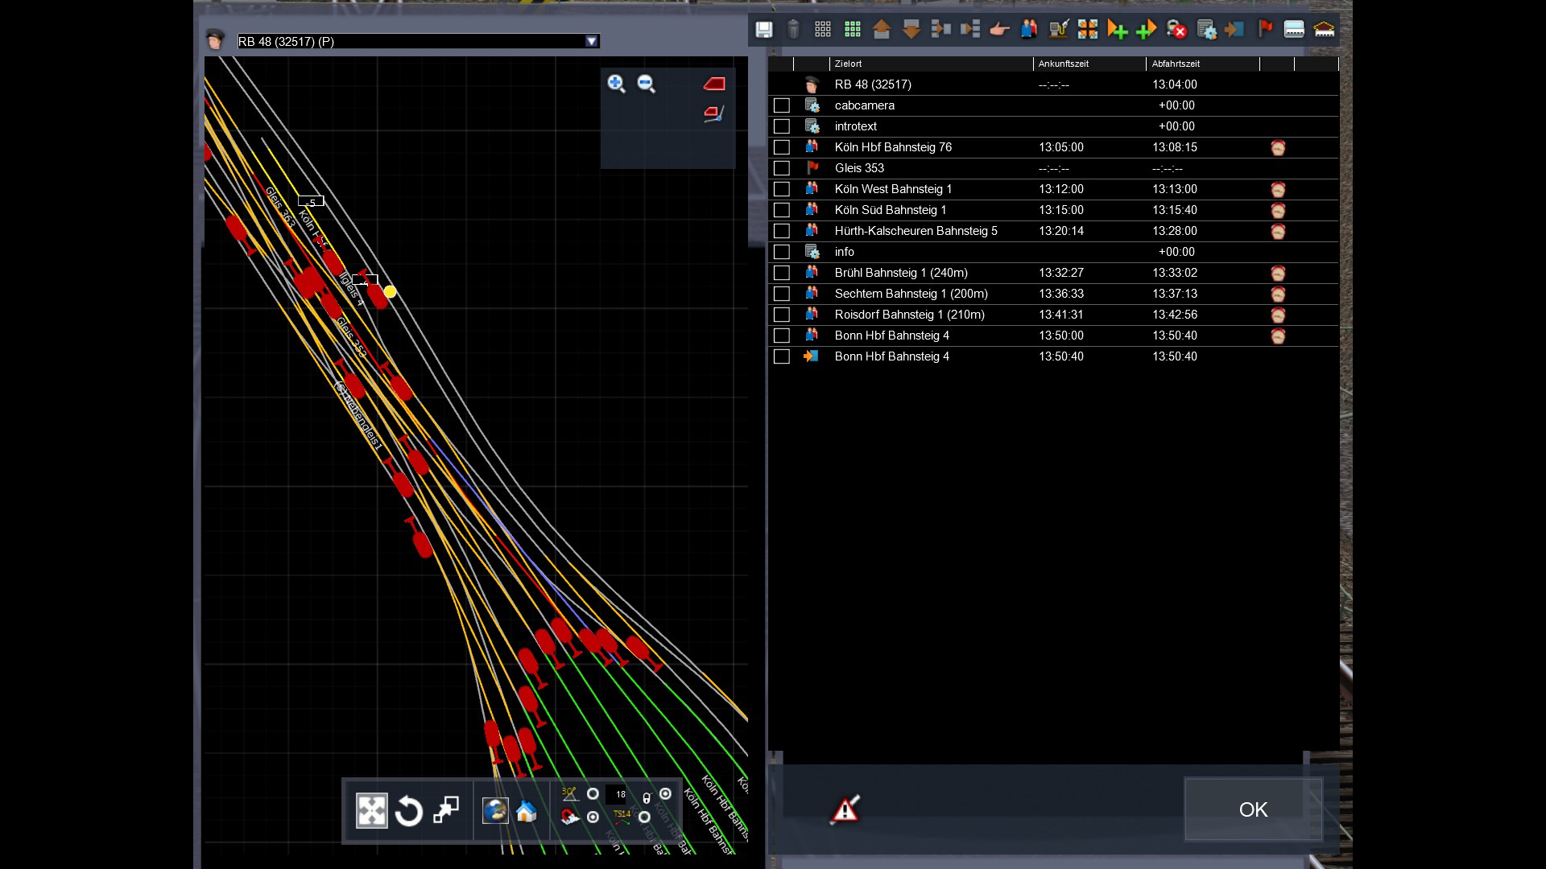Image resolution: width=1546 pixels, height=869 pixels.
Task: Add a refuel instruction with the fuel pump icon
Action: click(x=1059, y=30)
